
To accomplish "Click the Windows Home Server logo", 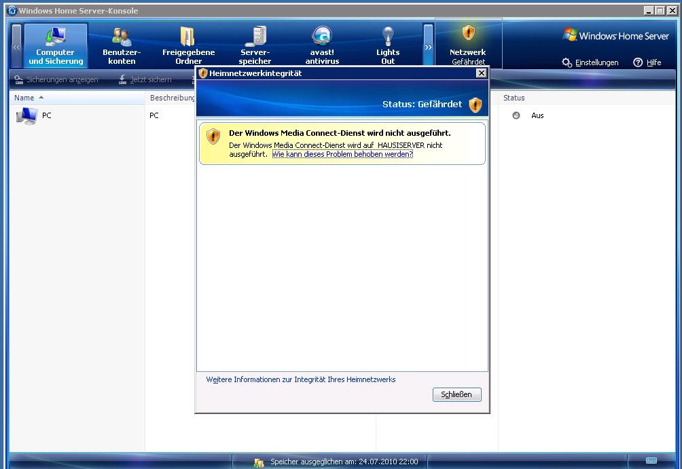I will pos(615,36).
